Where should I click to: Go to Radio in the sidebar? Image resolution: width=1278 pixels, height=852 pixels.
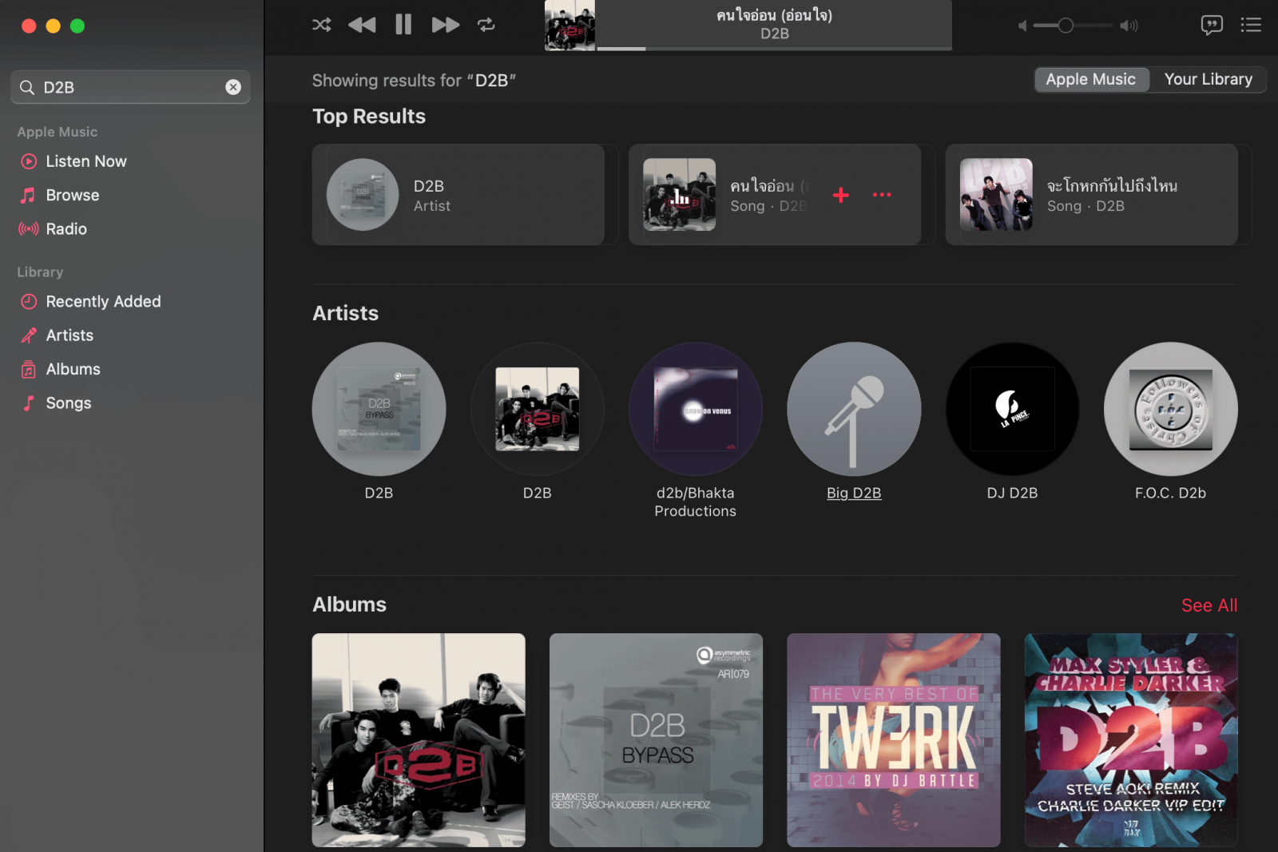pos(66,229)
